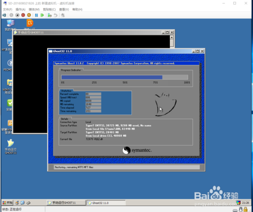Click the keyboard icon in VM status bar
Screen dimensions: 253x212
pyautogui.click(x=235, y=210)
